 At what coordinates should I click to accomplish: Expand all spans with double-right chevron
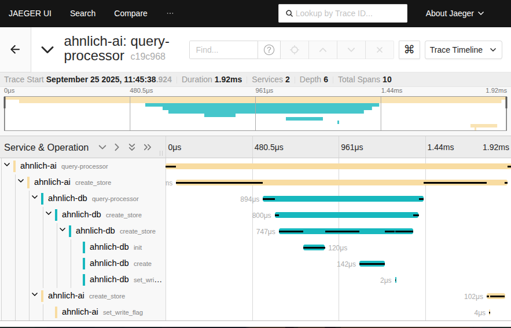tap(147, 147)
